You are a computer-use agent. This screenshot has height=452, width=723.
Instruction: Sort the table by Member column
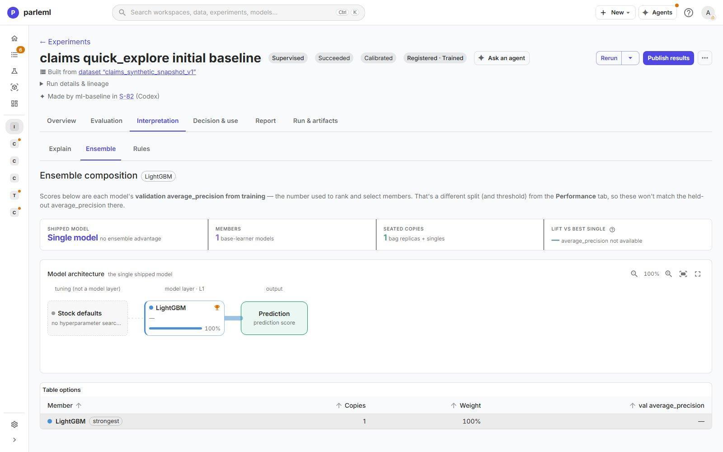[65, 405]
